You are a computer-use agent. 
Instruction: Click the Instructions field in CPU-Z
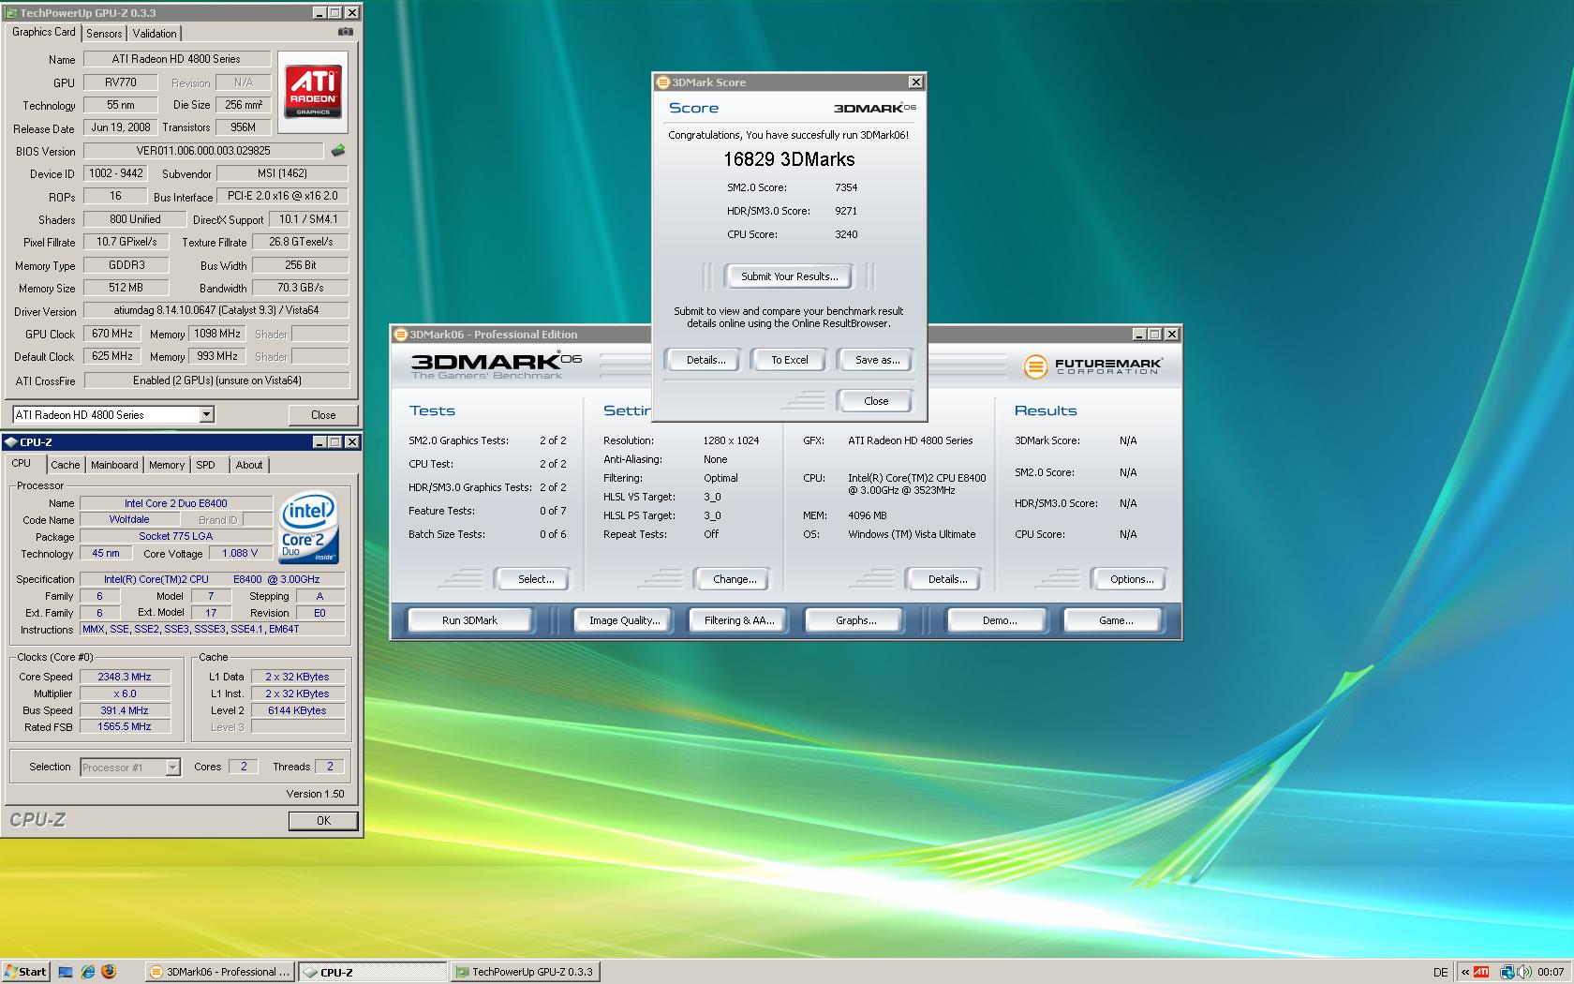click(x=213, y=629)
